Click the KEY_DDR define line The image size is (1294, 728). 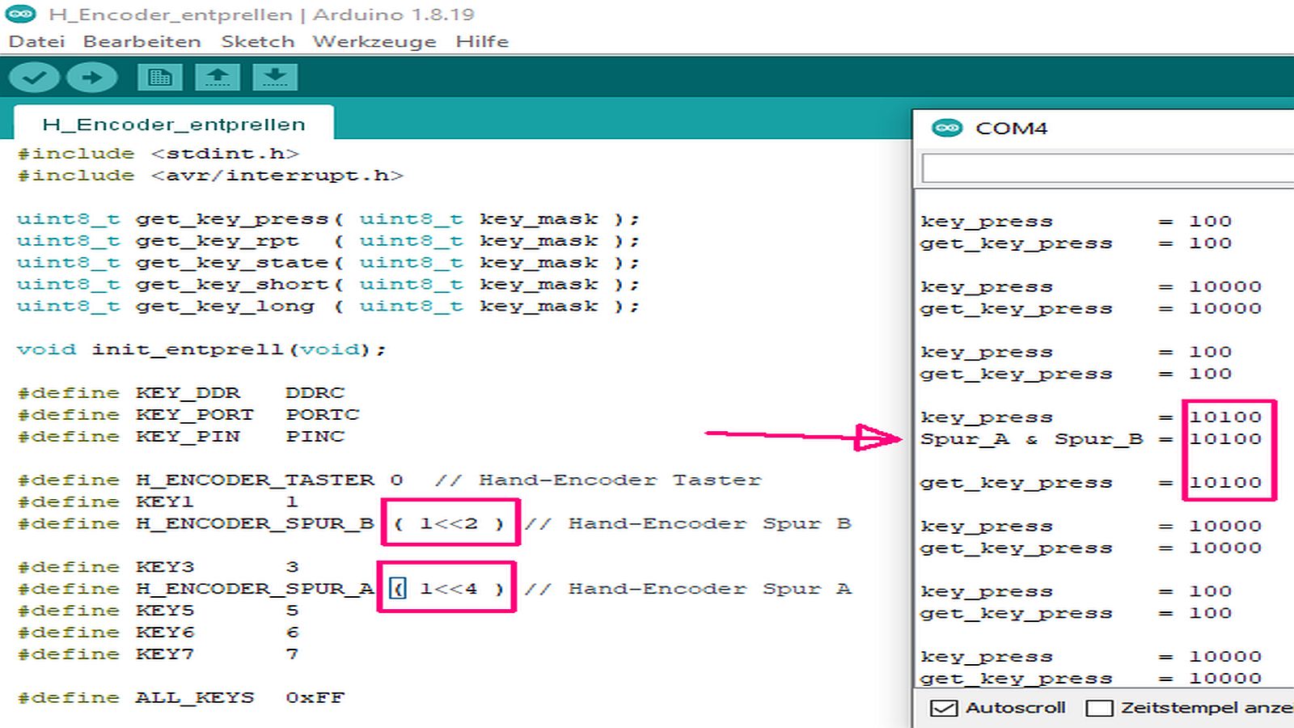[x=181, y=393]
